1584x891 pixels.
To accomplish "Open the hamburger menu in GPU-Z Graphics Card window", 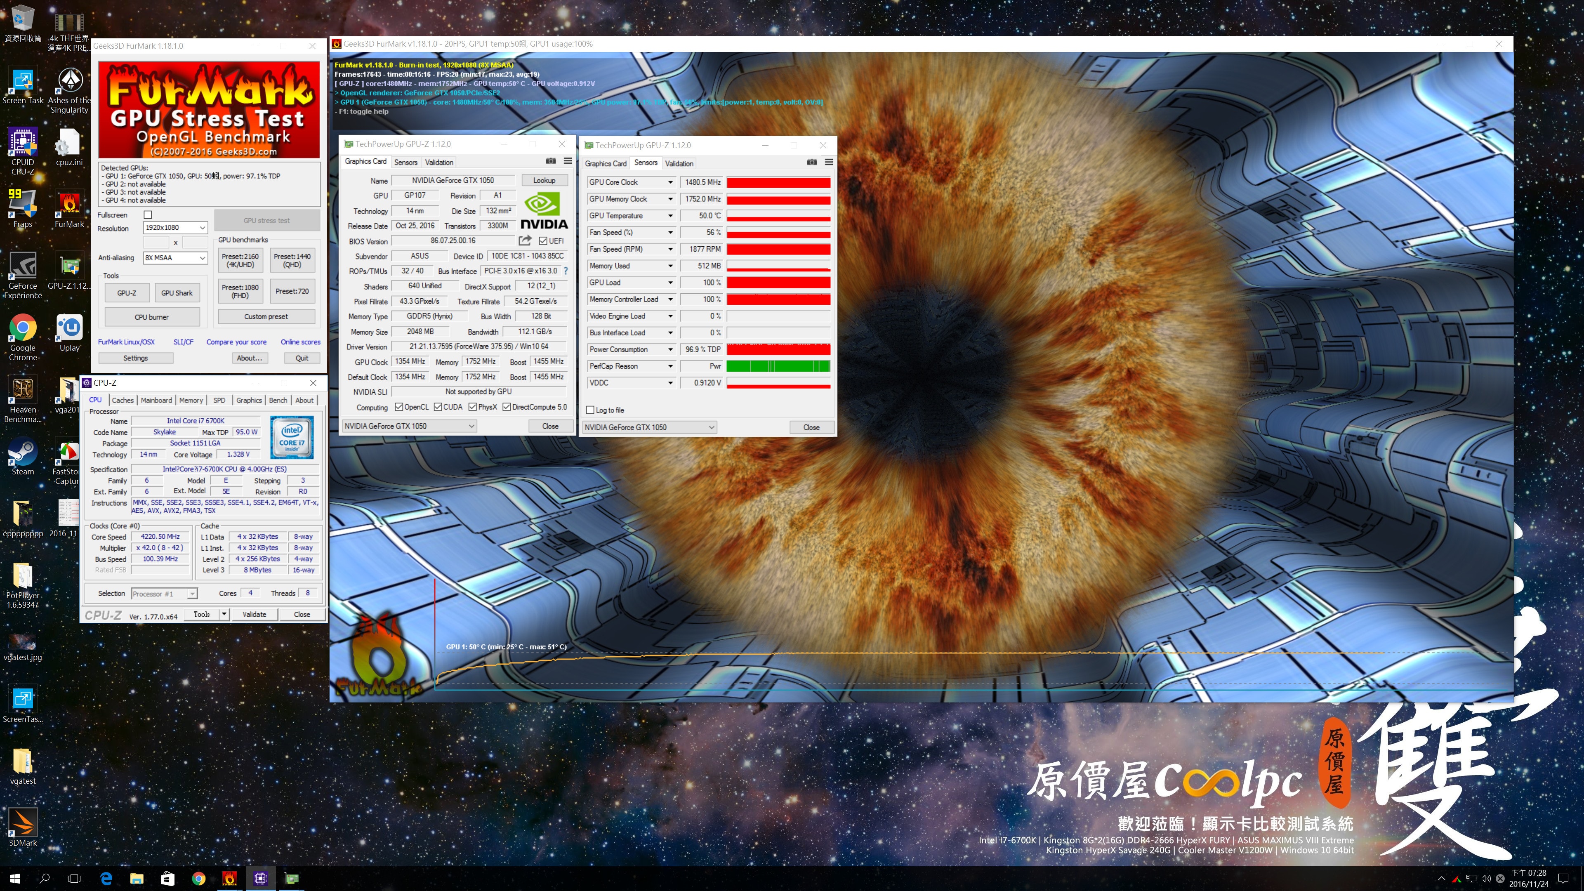I will click(x=568, y=161).
